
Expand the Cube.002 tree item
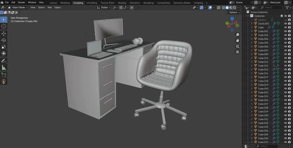click(251, 35)
